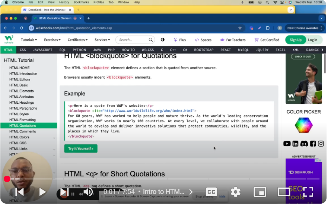Open W3Schools Instagram icon

click(x=321, y=144)
